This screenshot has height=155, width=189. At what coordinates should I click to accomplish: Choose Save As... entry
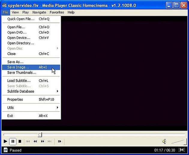(31, 62)
